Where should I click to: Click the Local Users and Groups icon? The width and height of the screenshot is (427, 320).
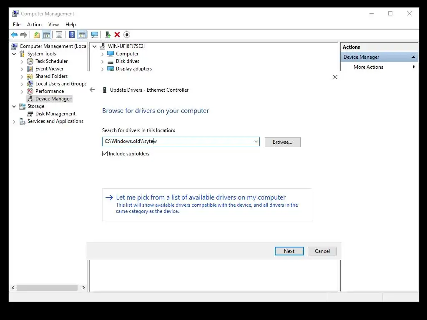30,83
